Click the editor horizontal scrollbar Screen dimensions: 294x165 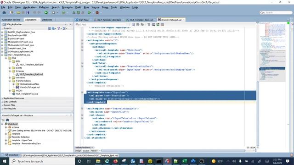point(173,150)
